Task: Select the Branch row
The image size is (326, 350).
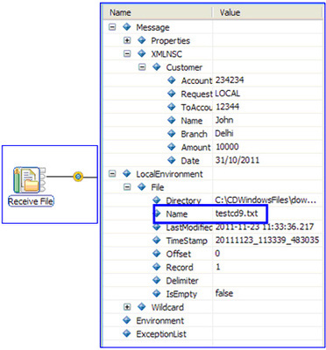Action: [x=213, y=134]
